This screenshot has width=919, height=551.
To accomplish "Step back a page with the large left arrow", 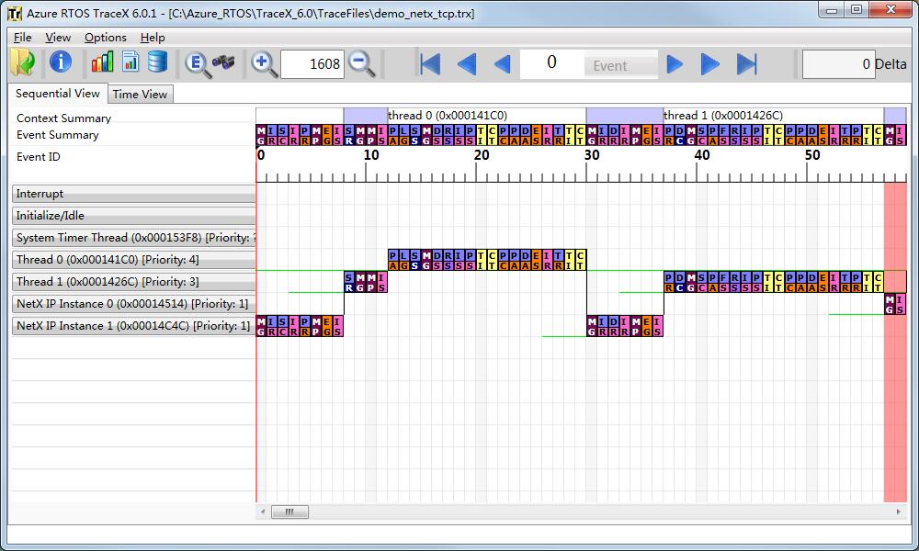I will [x=467, y=64].
